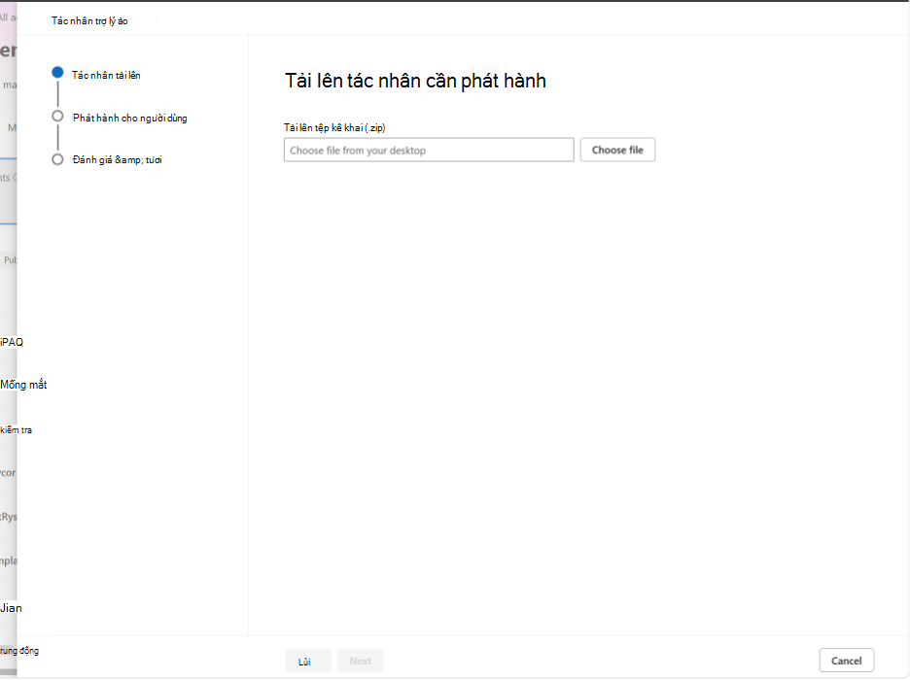The image size is (910, 680).
Task: Select the Mống mắt item in the background list
Action: [x=23, y=385]
